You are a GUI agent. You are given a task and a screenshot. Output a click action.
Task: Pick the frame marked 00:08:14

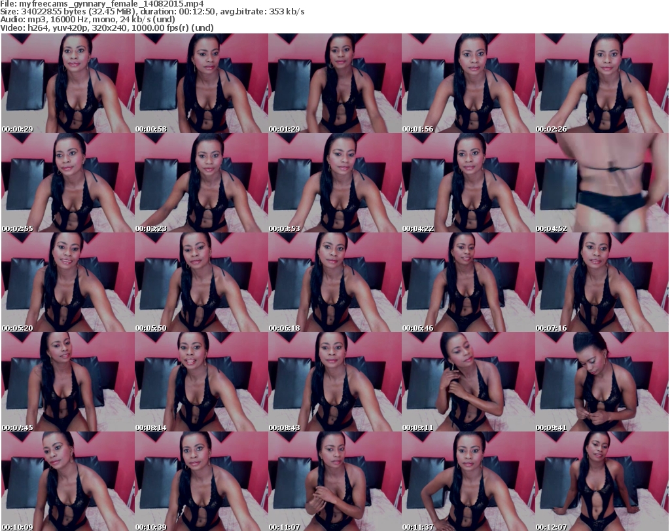coord(202,382)
